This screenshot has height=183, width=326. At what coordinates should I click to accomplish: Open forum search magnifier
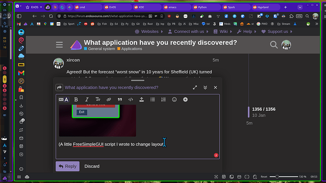[x=274, y=45]
